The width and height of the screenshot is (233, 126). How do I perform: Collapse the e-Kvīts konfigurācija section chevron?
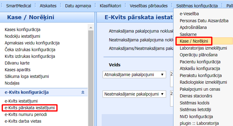click(82, 92)
